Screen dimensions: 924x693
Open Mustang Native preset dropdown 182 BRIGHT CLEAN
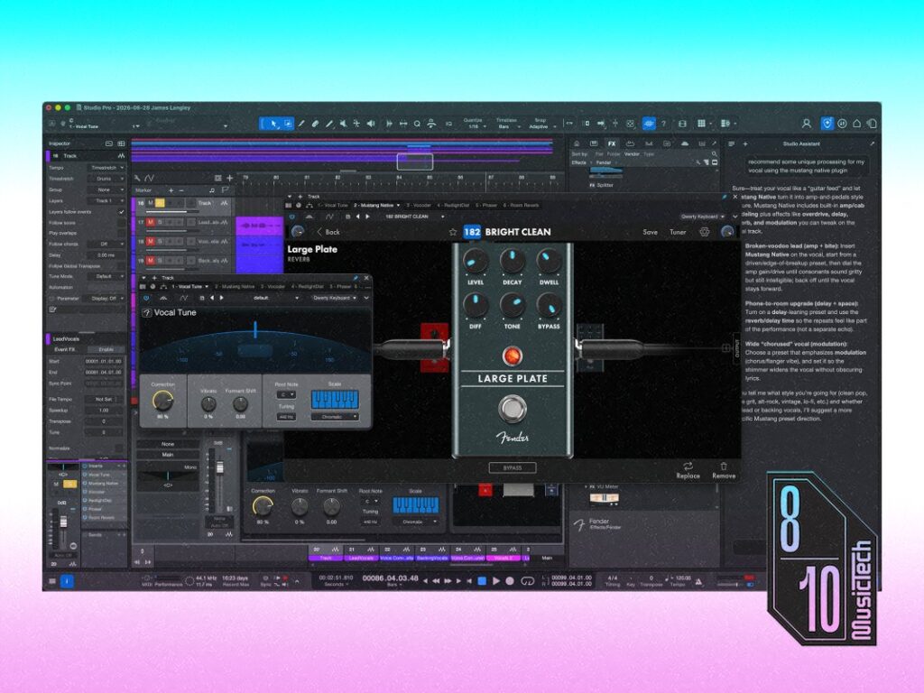point(415,217)
